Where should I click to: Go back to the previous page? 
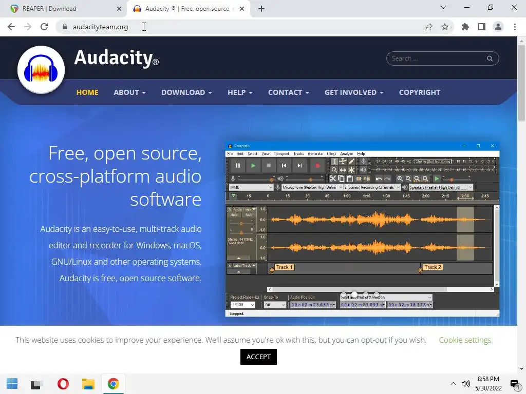pos(11,27)
